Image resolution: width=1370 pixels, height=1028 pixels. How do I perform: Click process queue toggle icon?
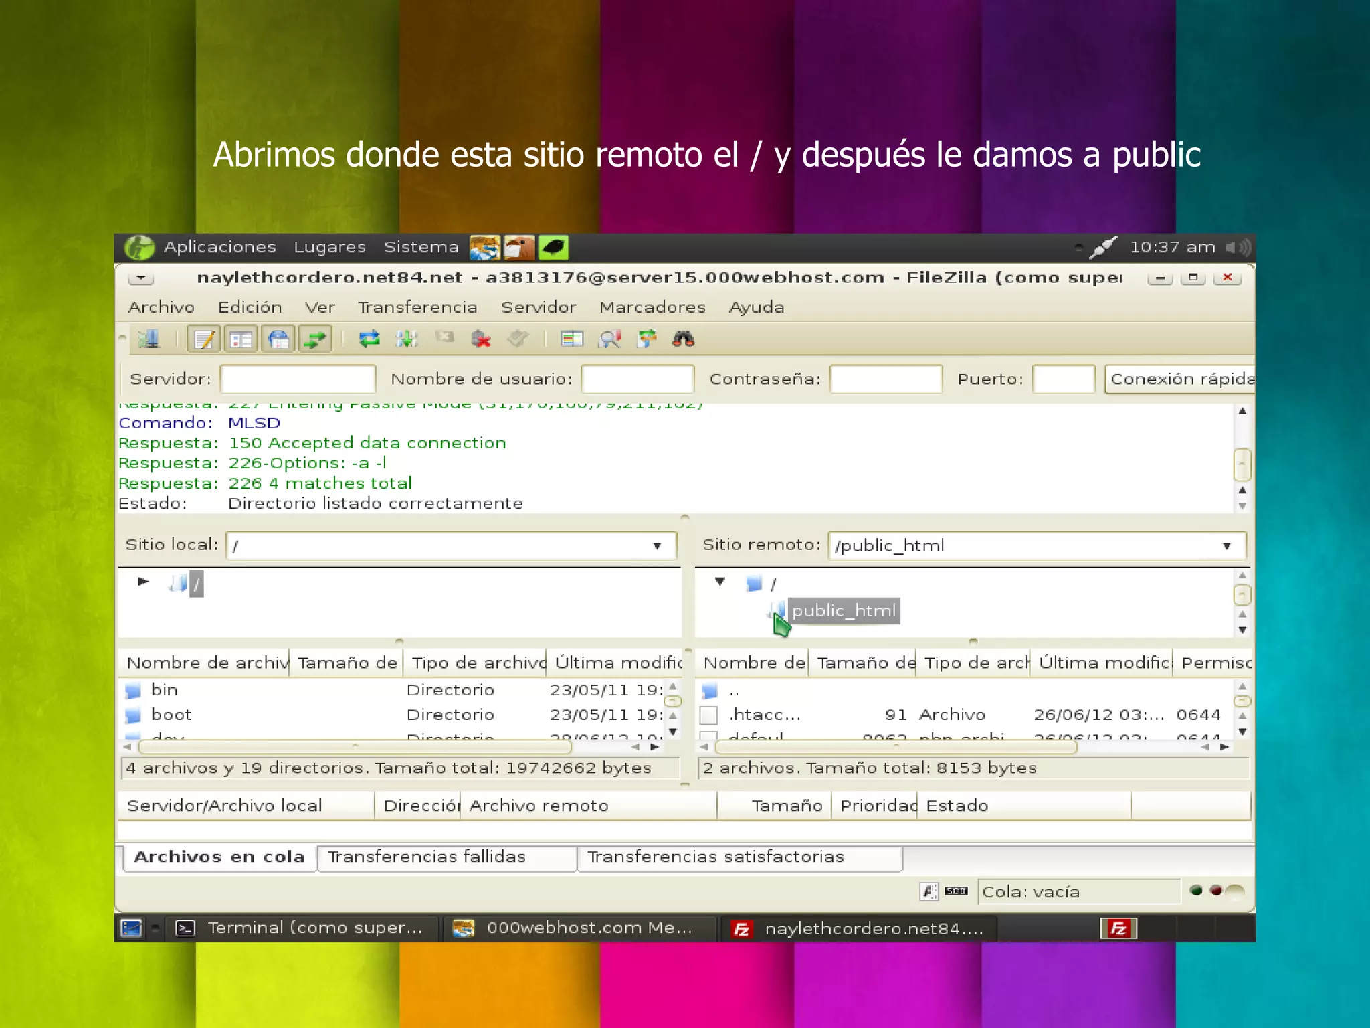click(407, 339)
